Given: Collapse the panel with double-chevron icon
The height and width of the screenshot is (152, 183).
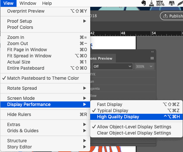Looking at the screenshot, I should click(x=152, y=52).
